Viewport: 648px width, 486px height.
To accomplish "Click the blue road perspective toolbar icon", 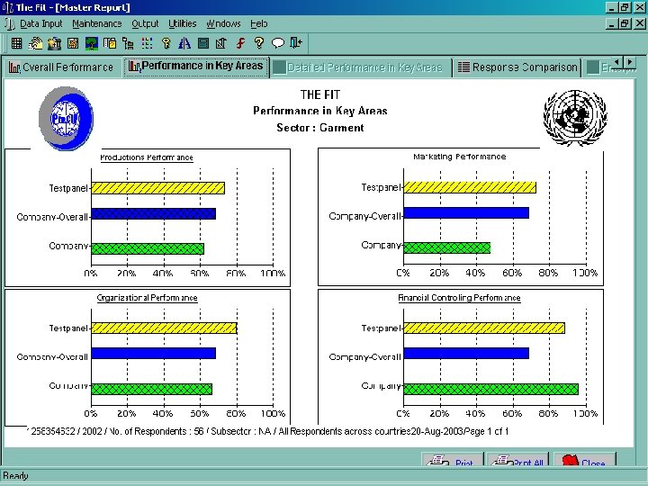I will click(x=184, y=43).
